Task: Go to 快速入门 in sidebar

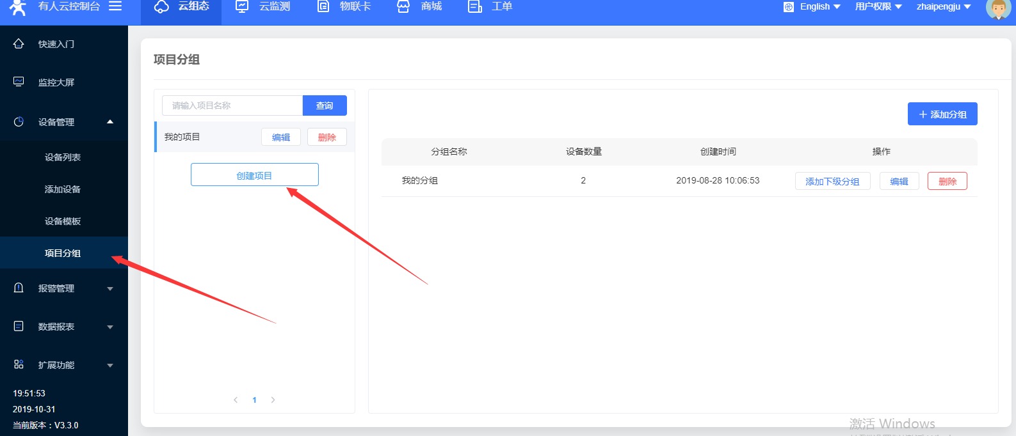Action: [x=56, y=44]
